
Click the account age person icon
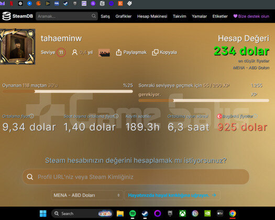(x=75, y=52)
